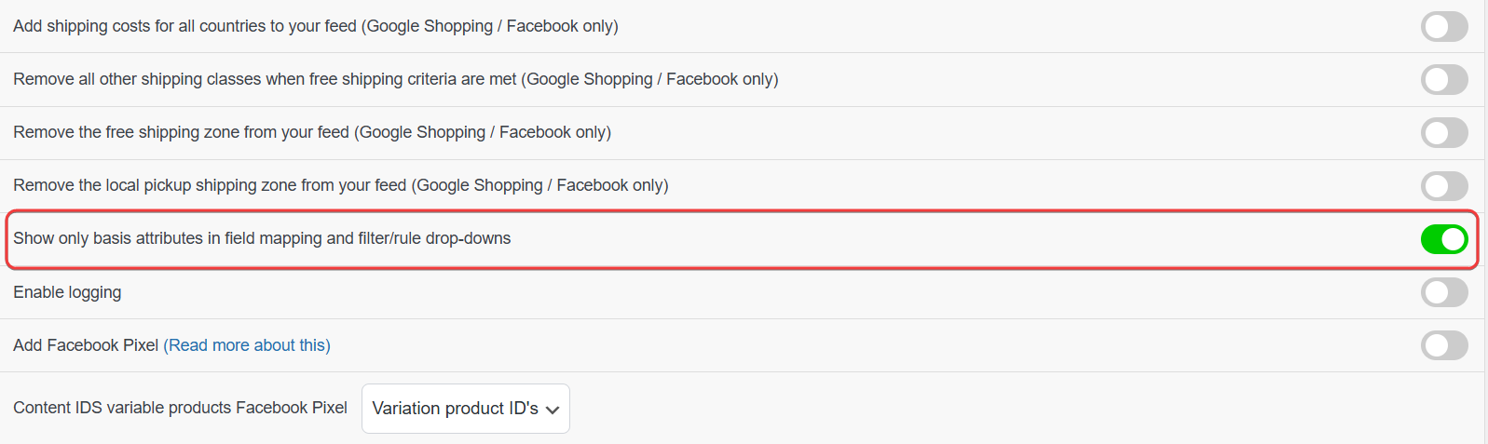This screenshot has height=444, width=1488.
Task: Disable the show only basis attributes toggle
Action: [1443, 239]
